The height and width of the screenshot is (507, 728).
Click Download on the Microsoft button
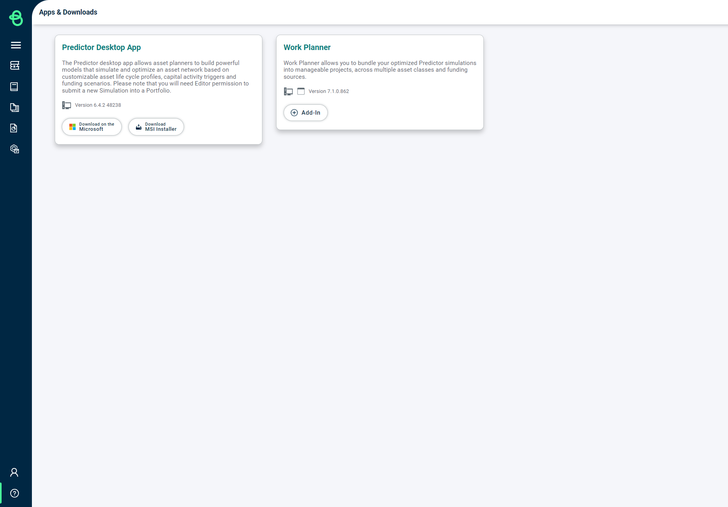coord(92,127)
